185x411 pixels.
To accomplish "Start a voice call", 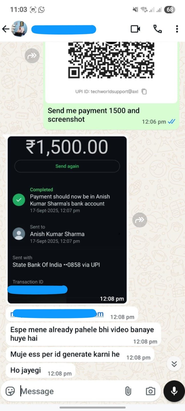I will tap(157, 29).
